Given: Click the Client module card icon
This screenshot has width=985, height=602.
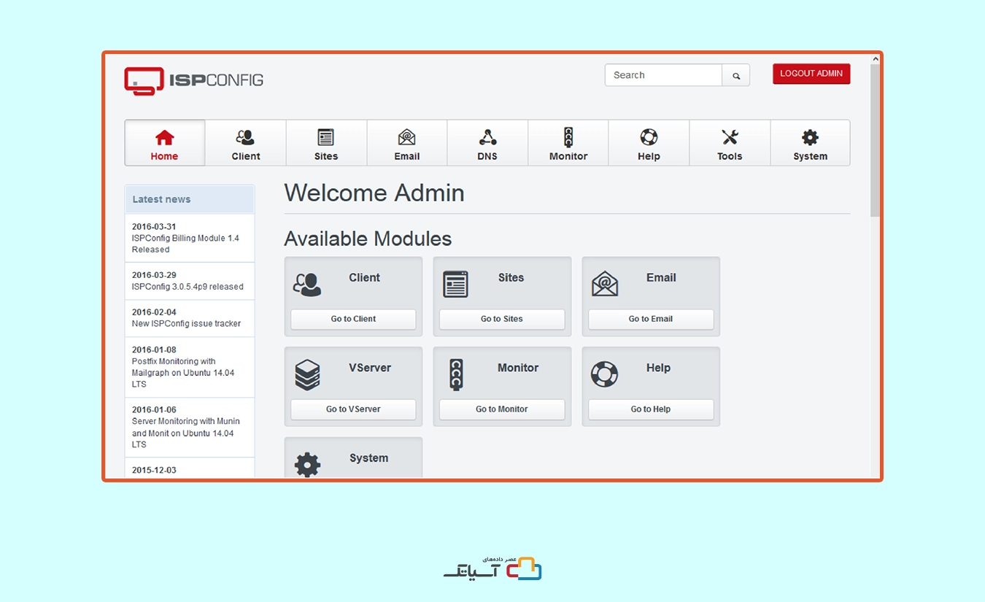Looking at the screenshot, I should (x=307, y=285).
